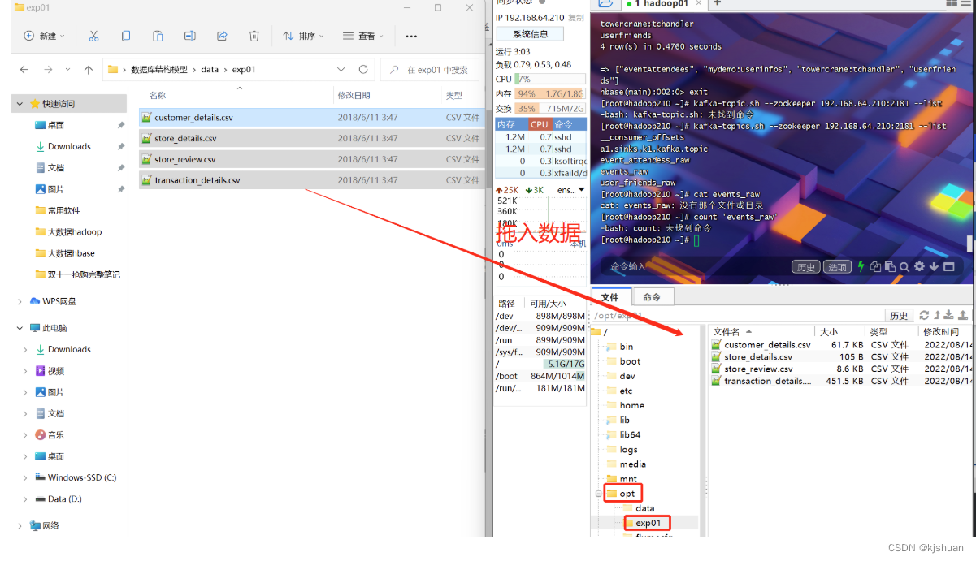
Task: Click the 选项 button in terminal command bar
Action: (836, 266)
